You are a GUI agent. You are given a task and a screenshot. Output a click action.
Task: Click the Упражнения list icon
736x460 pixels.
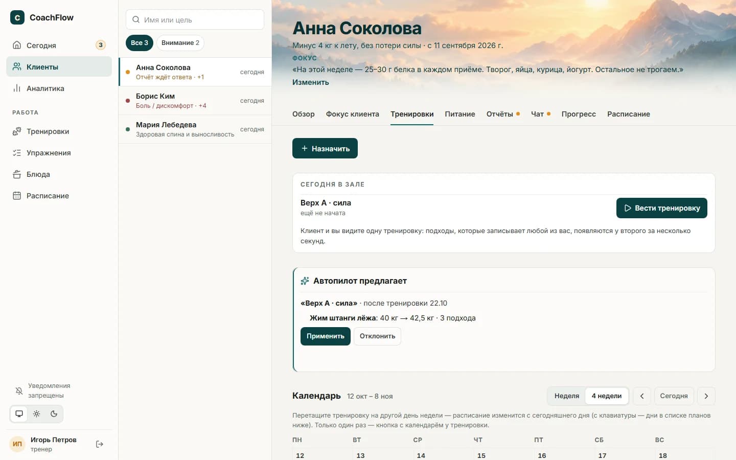click(x=17, y=152)
